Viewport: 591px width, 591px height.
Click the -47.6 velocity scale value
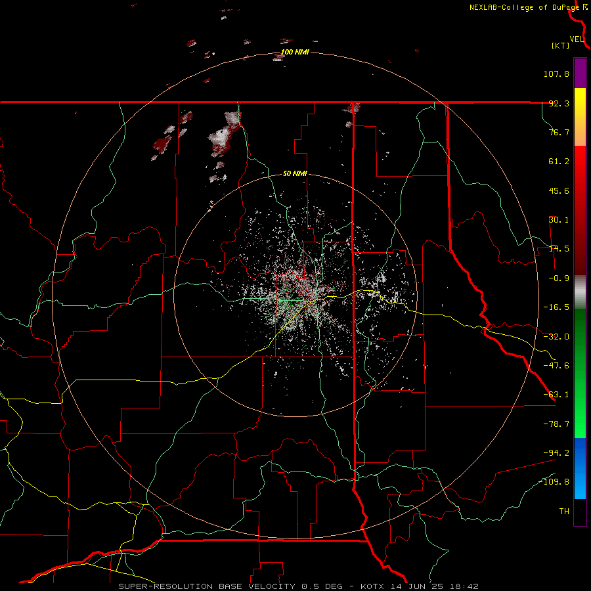tap(556, 366)
